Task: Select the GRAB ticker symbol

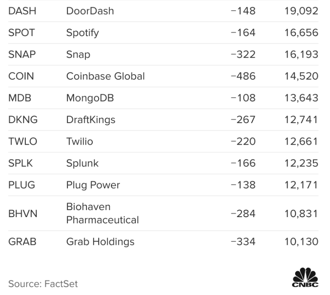Action: click(x=22, y=242)
